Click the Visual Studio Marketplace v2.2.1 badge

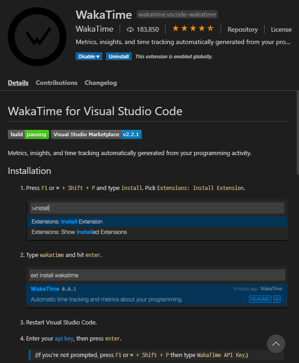coord(96,134)
